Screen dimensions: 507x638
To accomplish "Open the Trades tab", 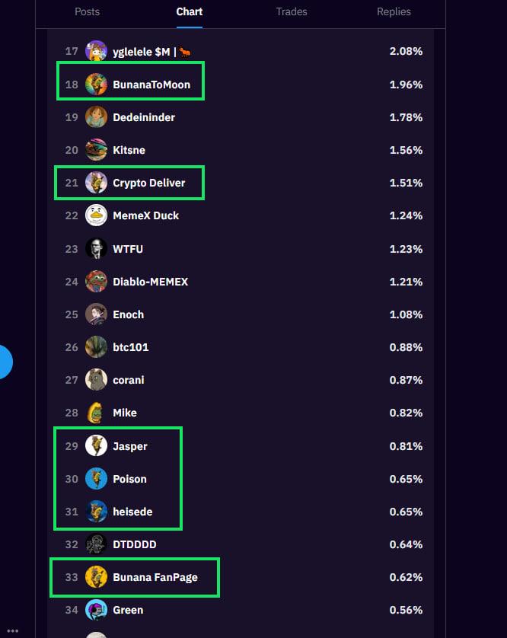I will [291, 12].
